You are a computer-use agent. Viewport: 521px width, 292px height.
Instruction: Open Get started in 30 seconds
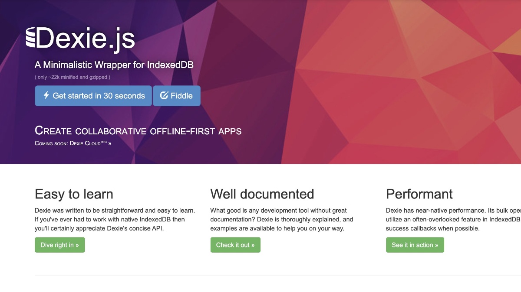pyautogui.click(x=93, y=96)
